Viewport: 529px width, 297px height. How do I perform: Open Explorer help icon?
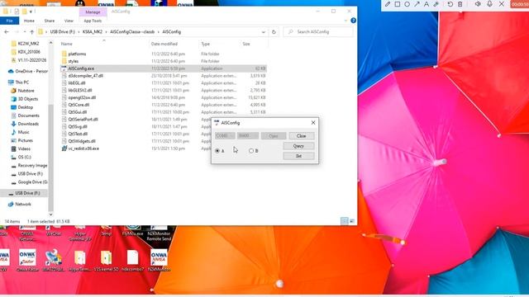[x=353, y=21]
